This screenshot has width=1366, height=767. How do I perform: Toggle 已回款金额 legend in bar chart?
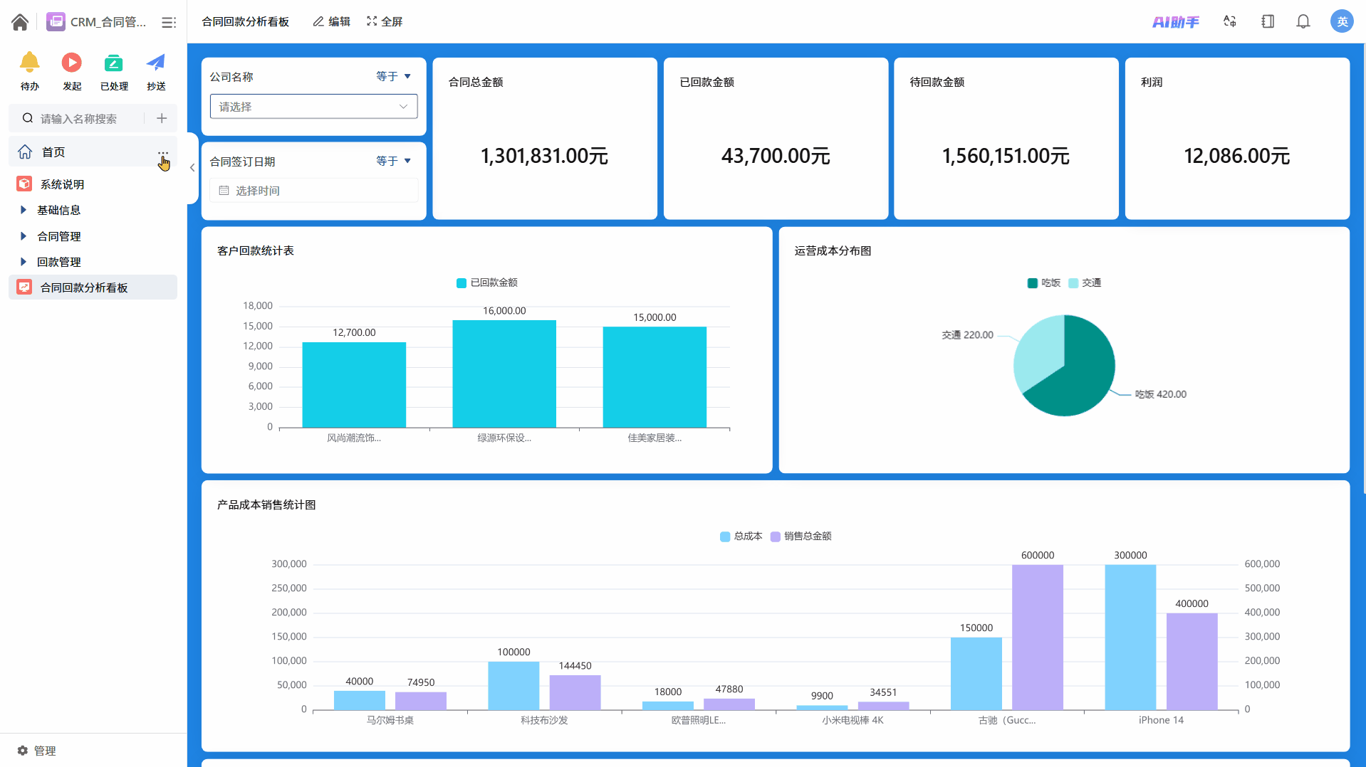pos(487,282)
